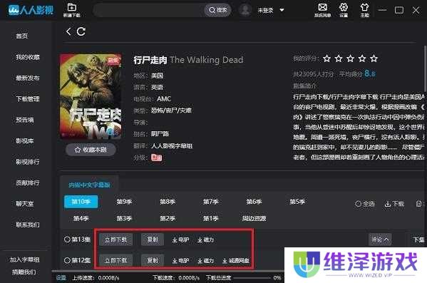Click the red 分级 rating badge
Image resolution: width=427 pixels, height=283 pixels.
[156, 158]
